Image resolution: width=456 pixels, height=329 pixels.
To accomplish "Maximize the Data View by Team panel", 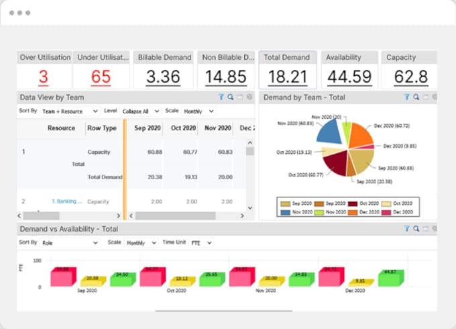I will [240, 97].
